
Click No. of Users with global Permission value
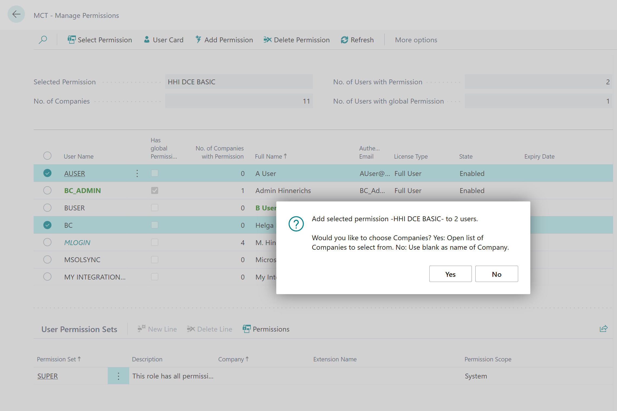coord(538,101)
